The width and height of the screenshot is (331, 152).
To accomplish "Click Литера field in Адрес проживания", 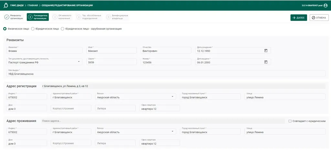I will click(115, 143).
